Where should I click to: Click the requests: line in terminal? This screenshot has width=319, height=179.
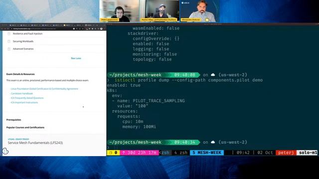(129, 116)
